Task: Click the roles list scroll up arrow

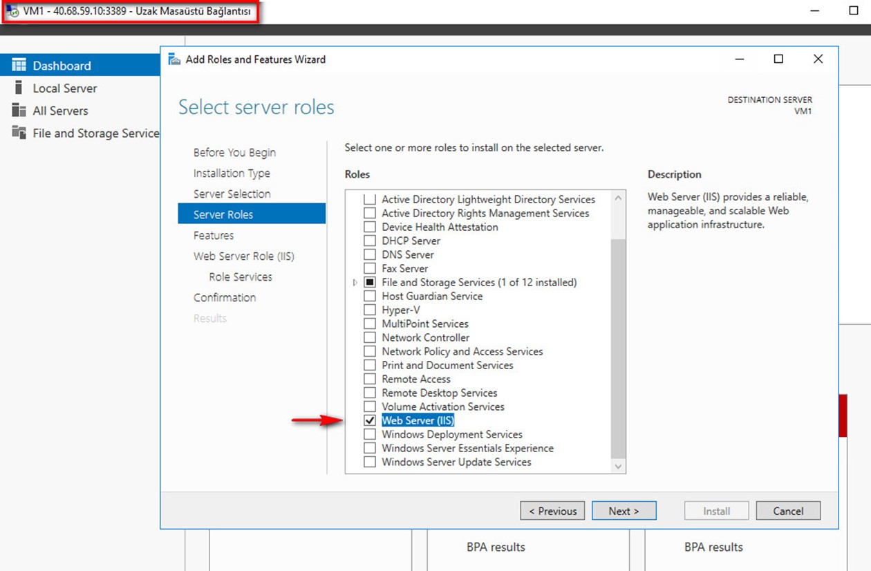Action: click(618, 198)
